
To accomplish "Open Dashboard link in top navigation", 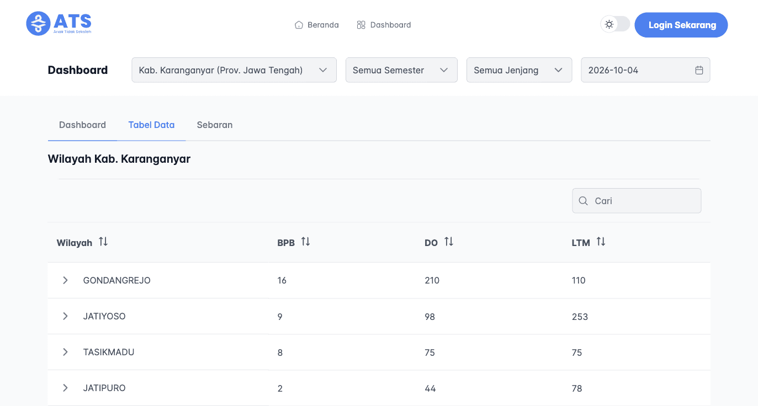I will (384, 25).
